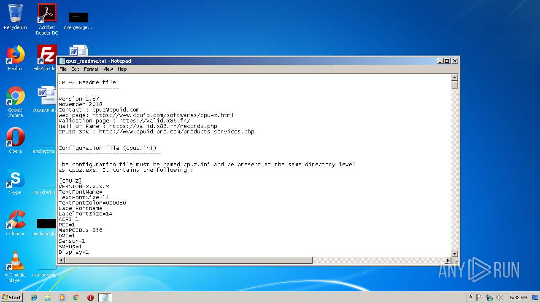Select the overgeorge black thumbnail icon

78,21
